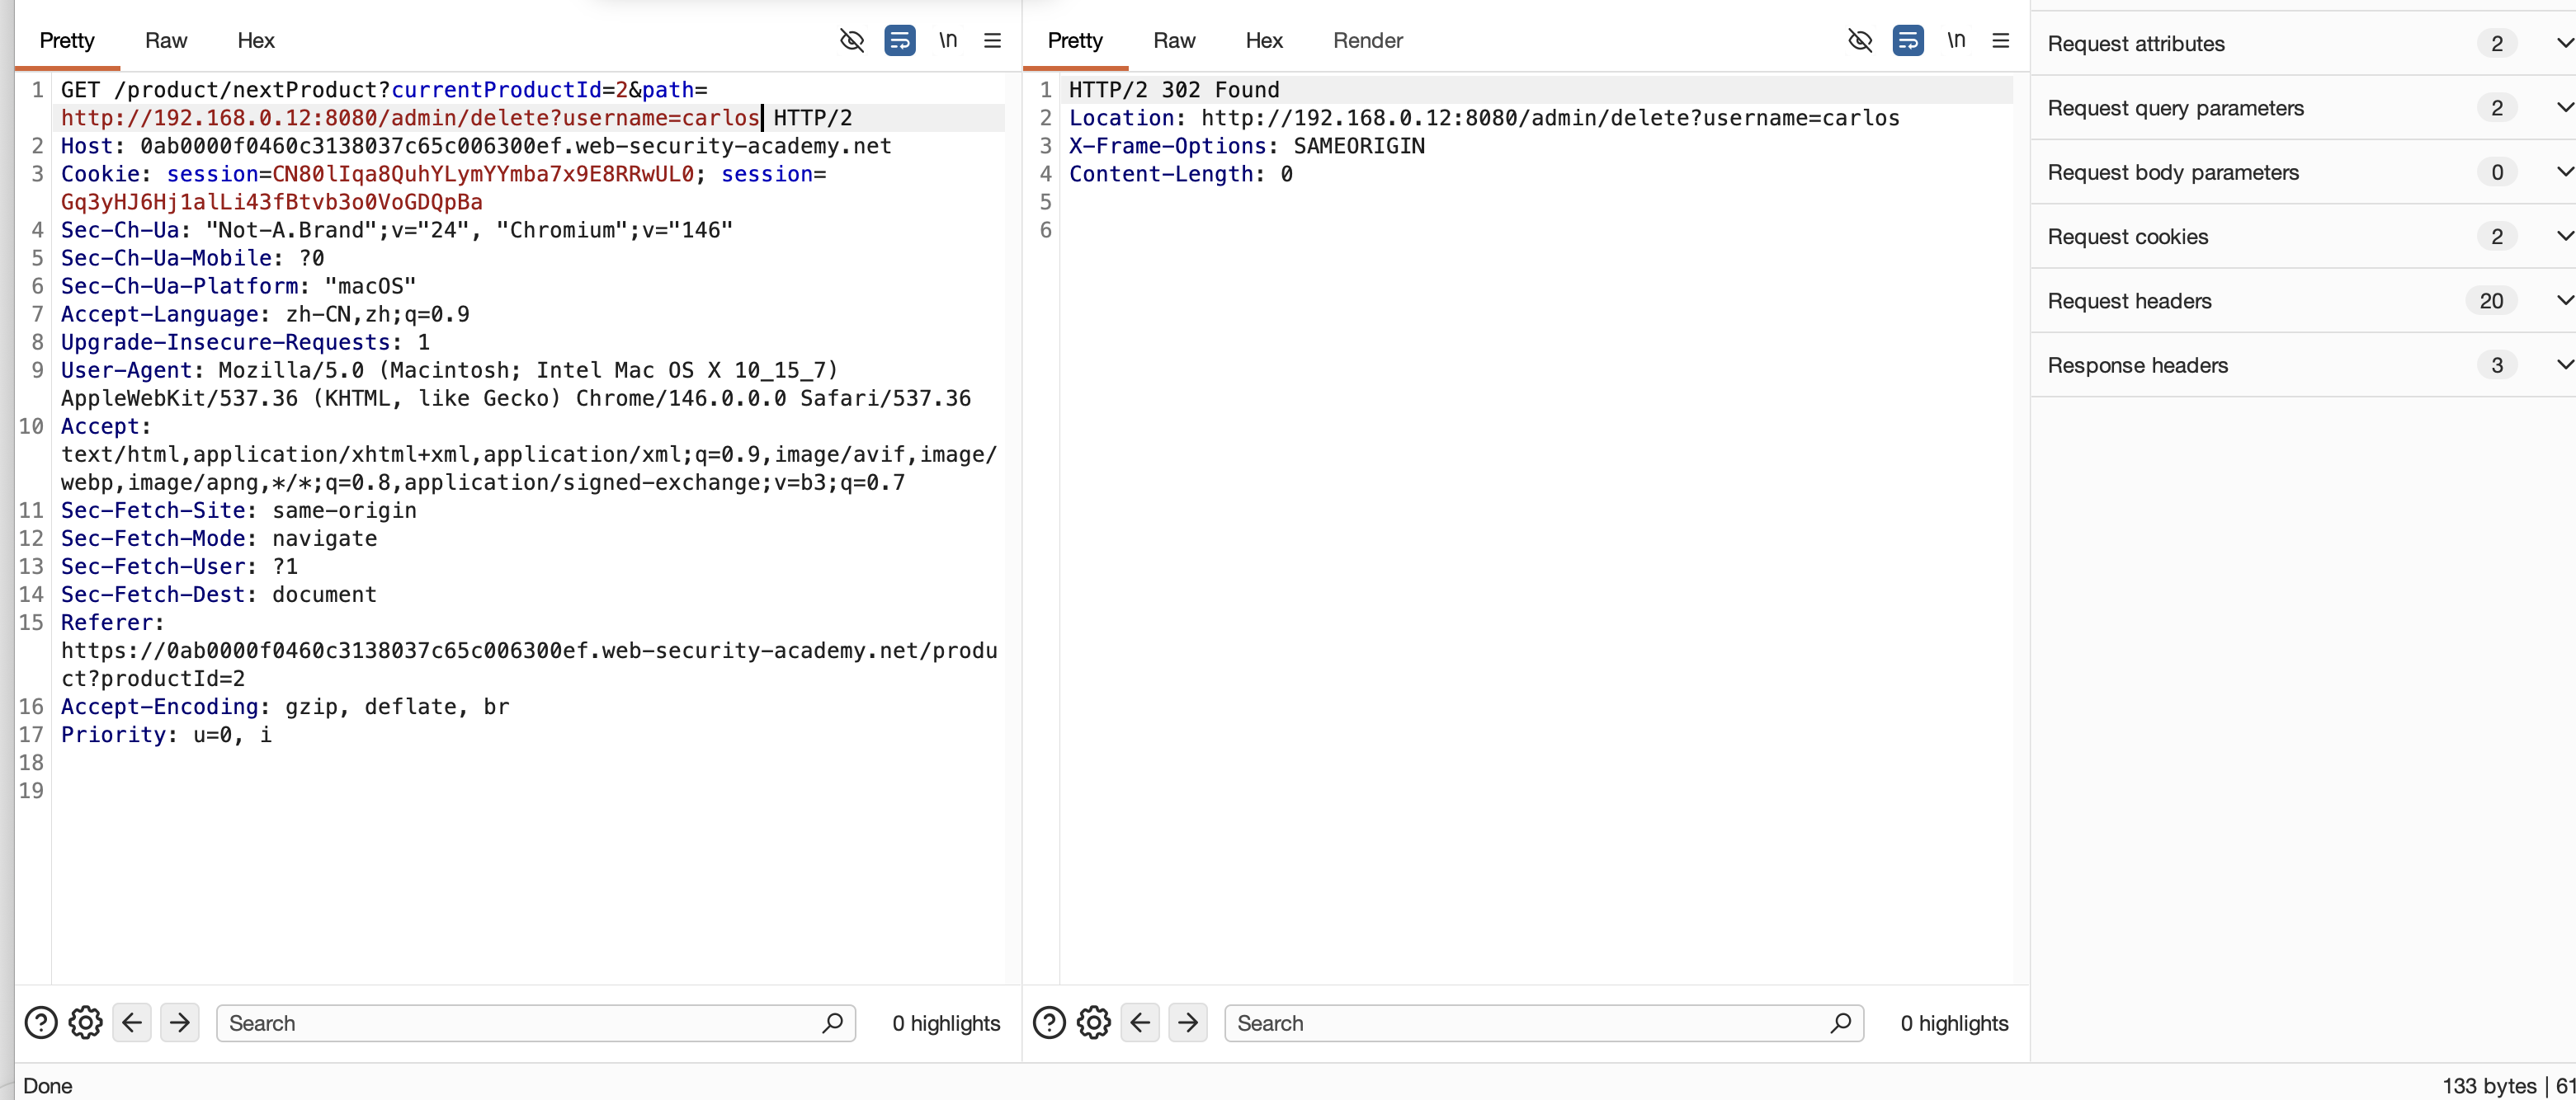Go to previous match in request search

coord(132,1022)
